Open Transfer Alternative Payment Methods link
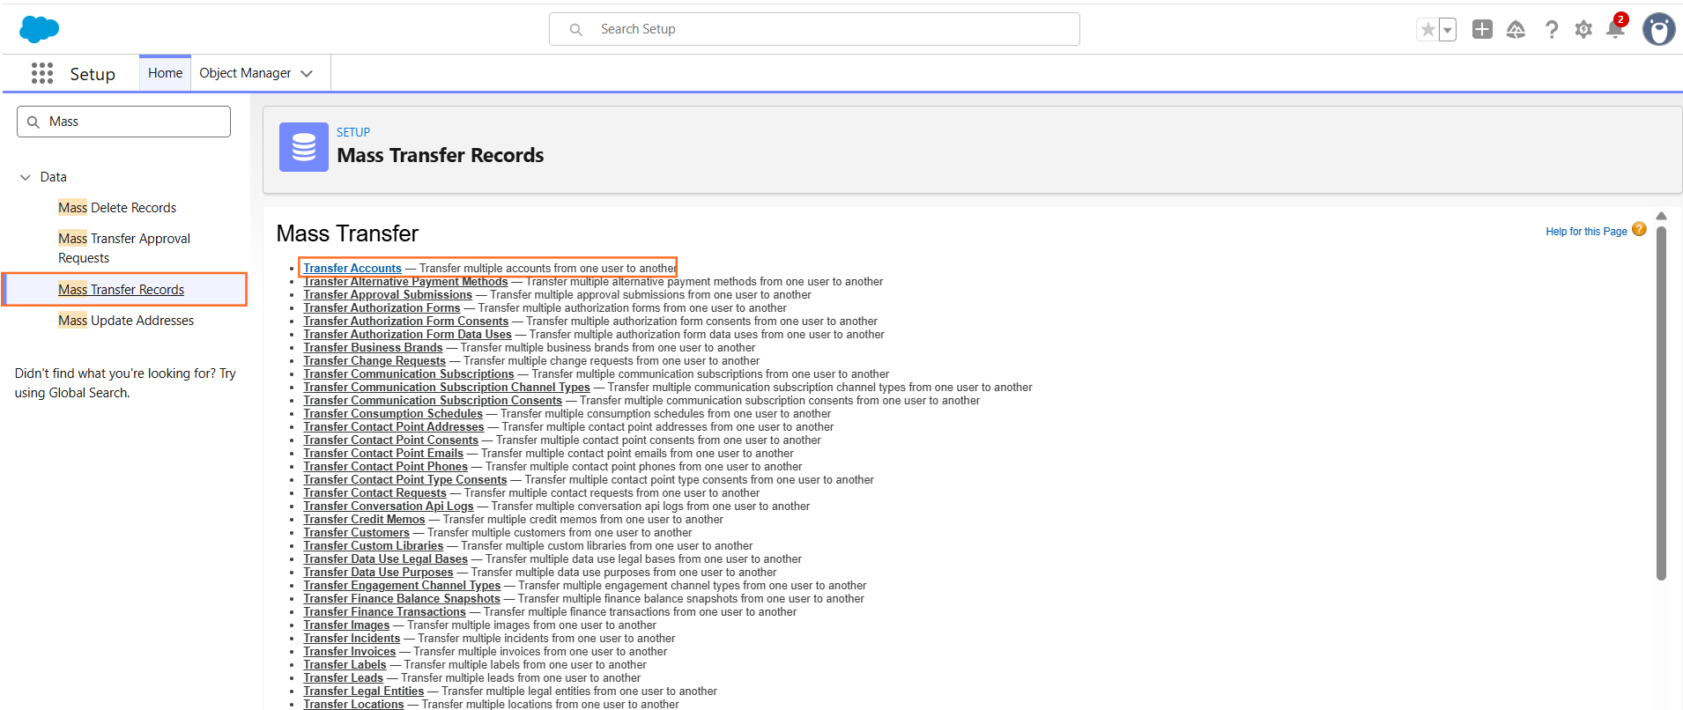Image resolution: width=1683 pixels, height=710 pixels. click(x=405, y=282)
